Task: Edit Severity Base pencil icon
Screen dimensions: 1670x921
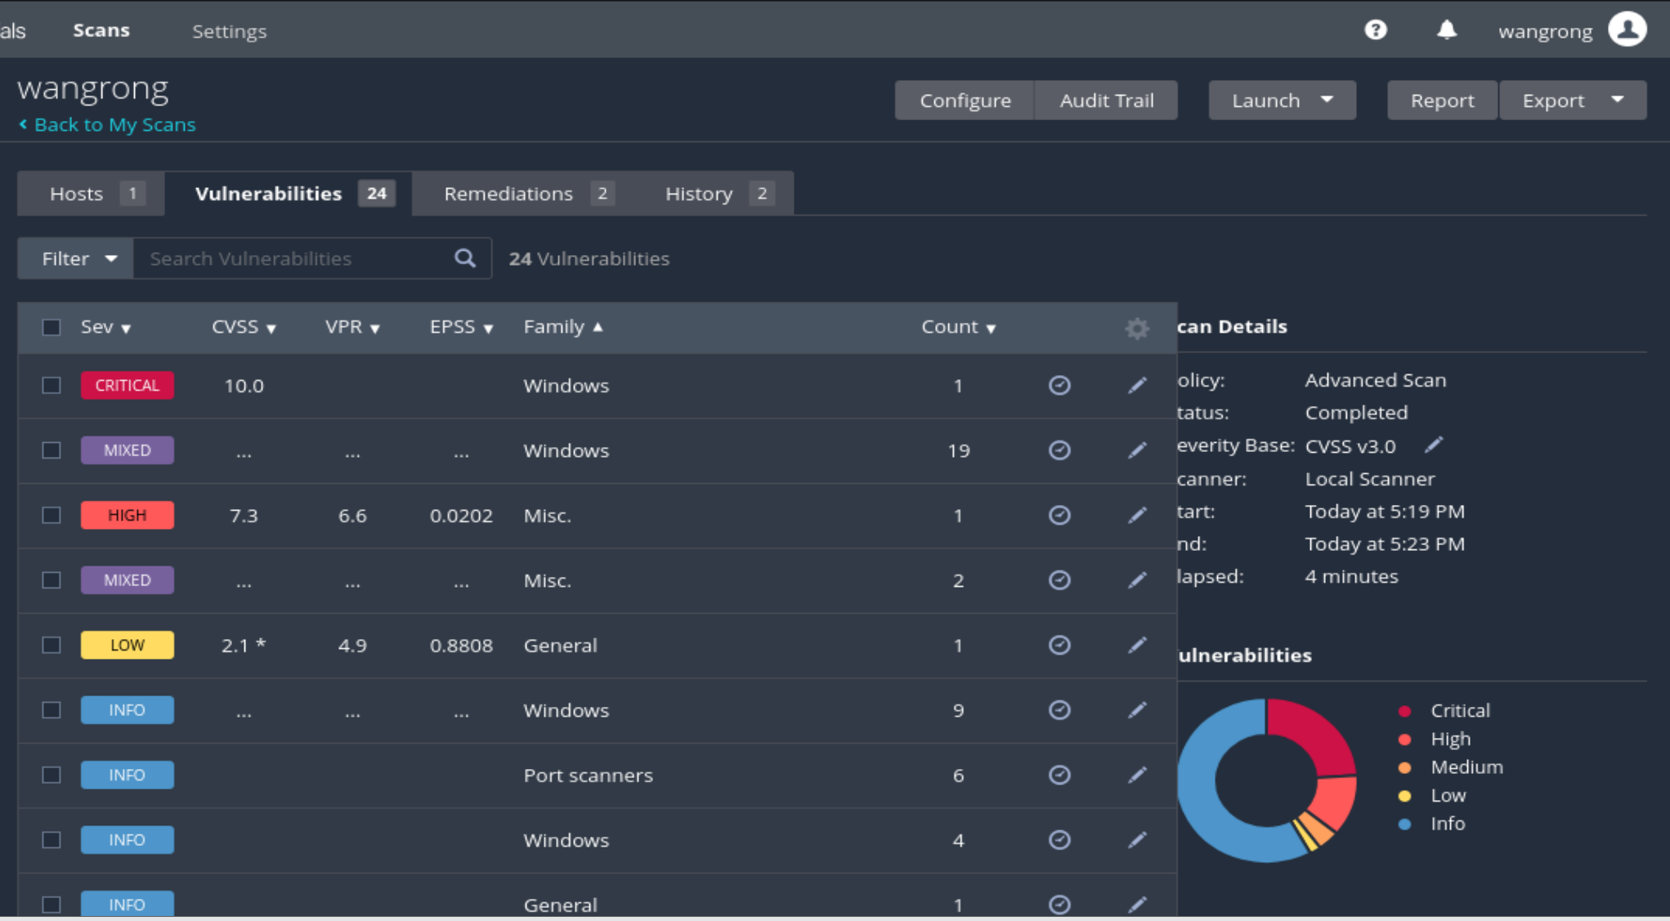Action: 1434,445
